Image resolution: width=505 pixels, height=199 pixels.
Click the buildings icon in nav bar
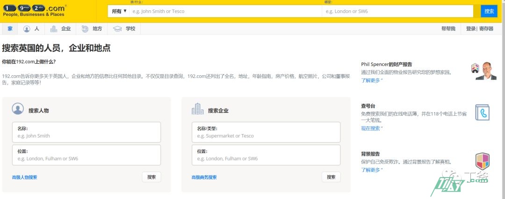pyautogui.click(x=54, y=29)
